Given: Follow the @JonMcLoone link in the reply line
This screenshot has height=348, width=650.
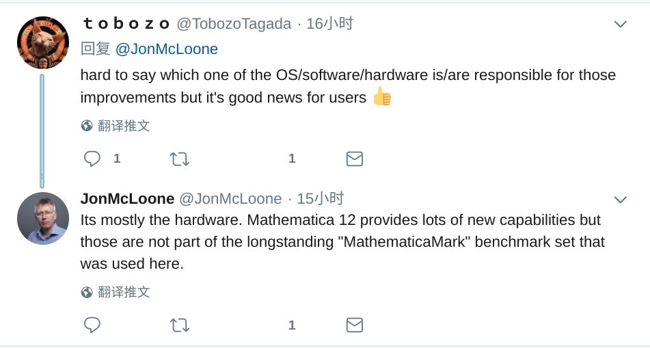Looking at the screenshot, I should point(166,49).
